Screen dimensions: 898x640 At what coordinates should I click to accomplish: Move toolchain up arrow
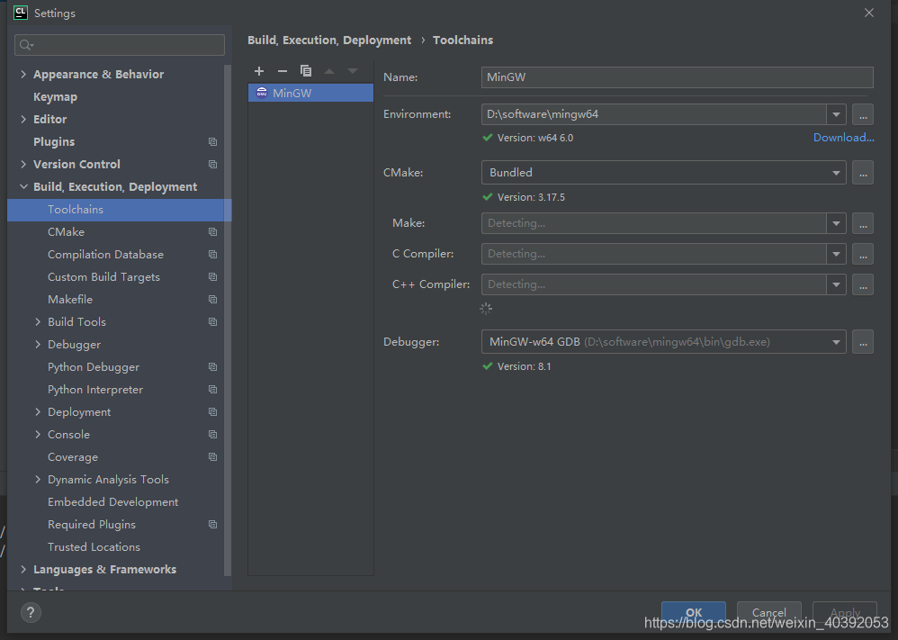(329, 71)
